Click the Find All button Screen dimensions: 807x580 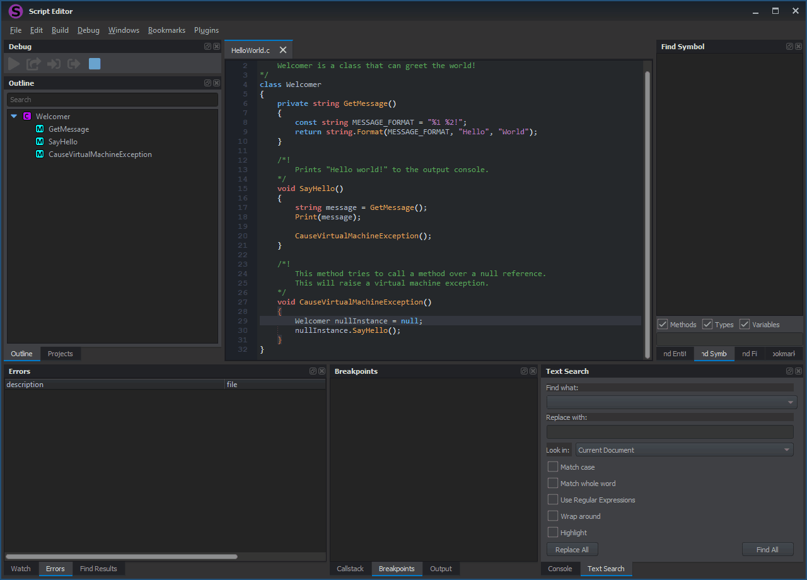[x=767, y=550]
